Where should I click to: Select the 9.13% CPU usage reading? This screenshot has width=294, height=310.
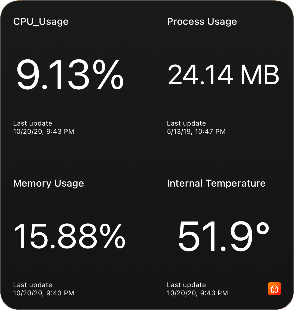pyautogui.click(x=69, y=75)
